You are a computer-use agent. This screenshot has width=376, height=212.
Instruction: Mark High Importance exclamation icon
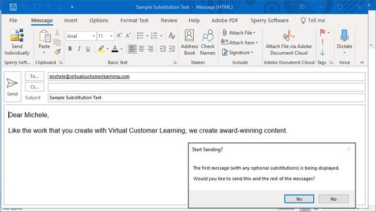[323, 42]
